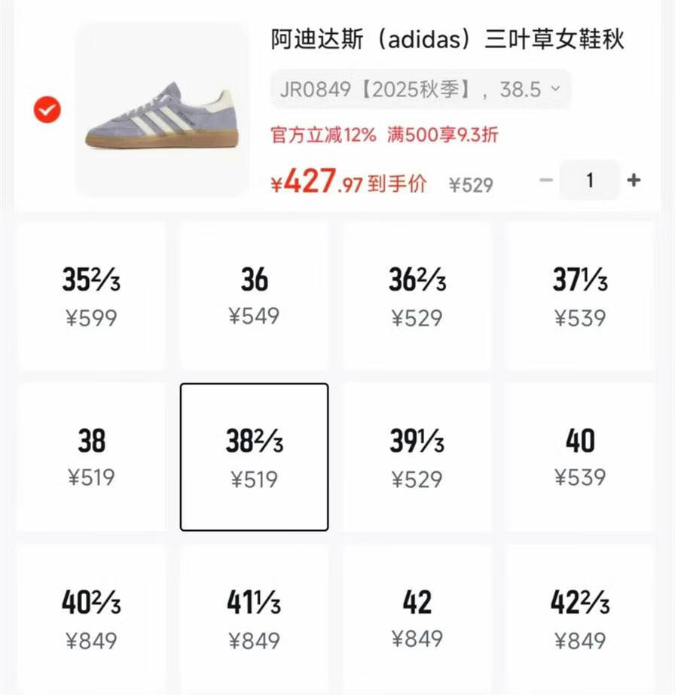
Task: Pick size 42⅔ for ¥849
Action: (579, 620)
